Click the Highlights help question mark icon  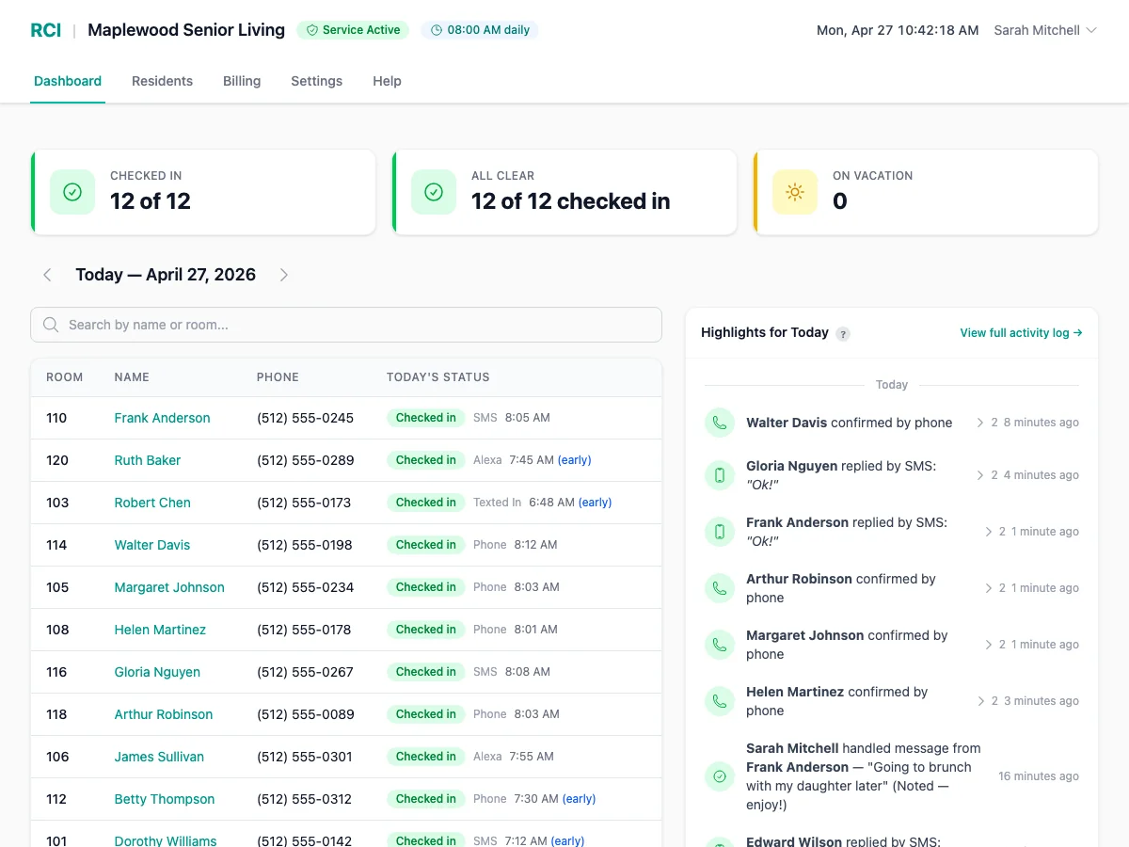(x=843, y=333)
